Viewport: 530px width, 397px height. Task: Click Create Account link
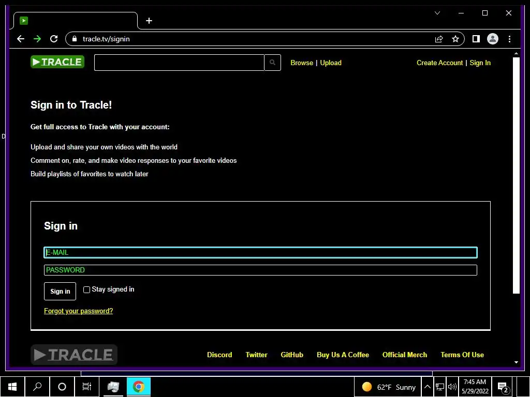(439, 63)
